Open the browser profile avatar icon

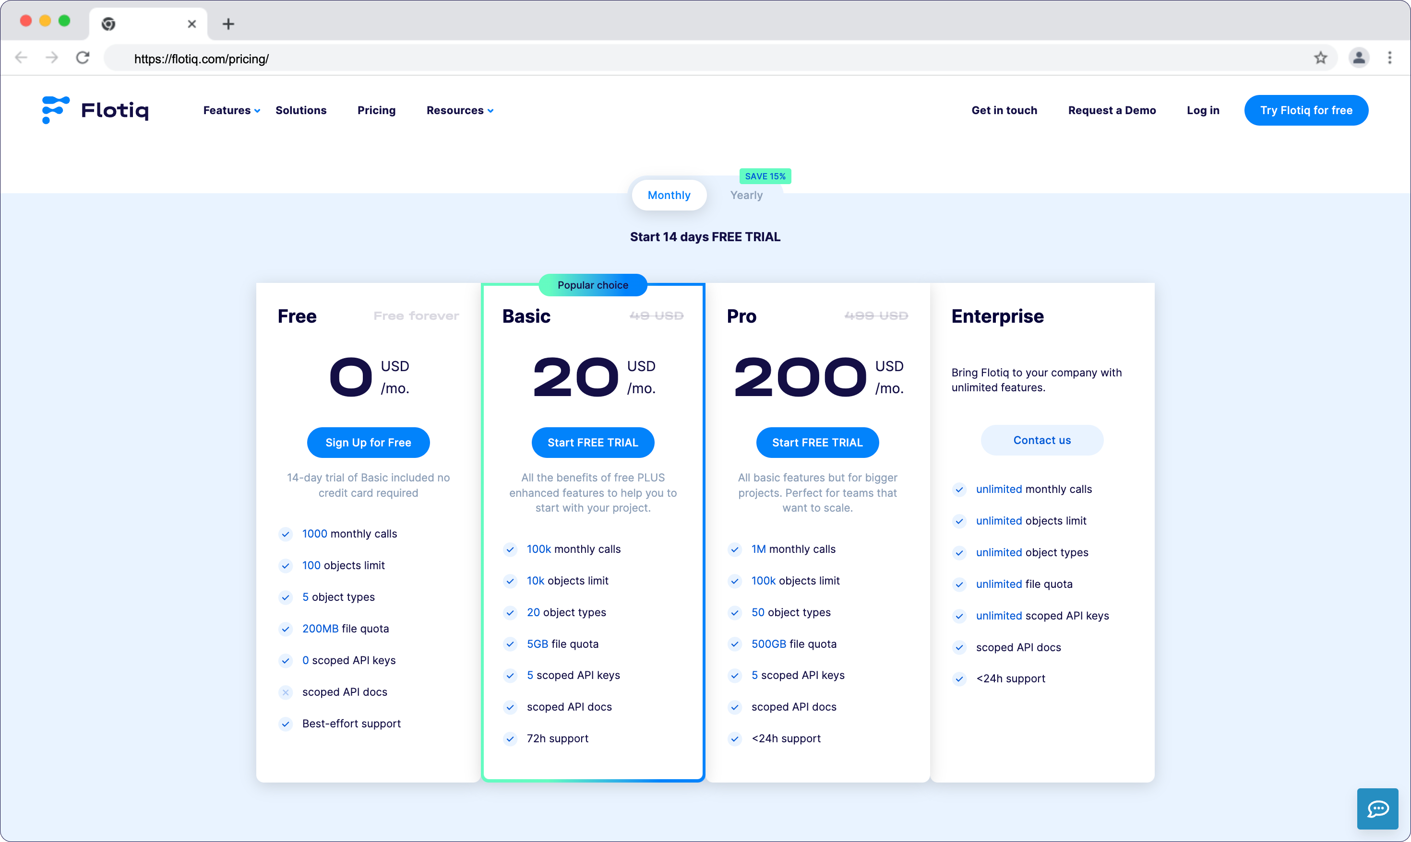pos(1358,58)
